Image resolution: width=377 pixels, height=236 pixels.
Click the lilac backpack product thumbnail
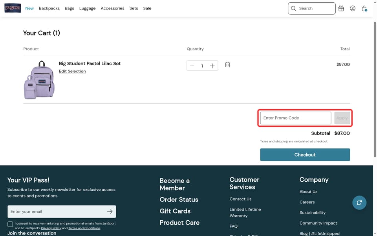click(x=39, y=80)
